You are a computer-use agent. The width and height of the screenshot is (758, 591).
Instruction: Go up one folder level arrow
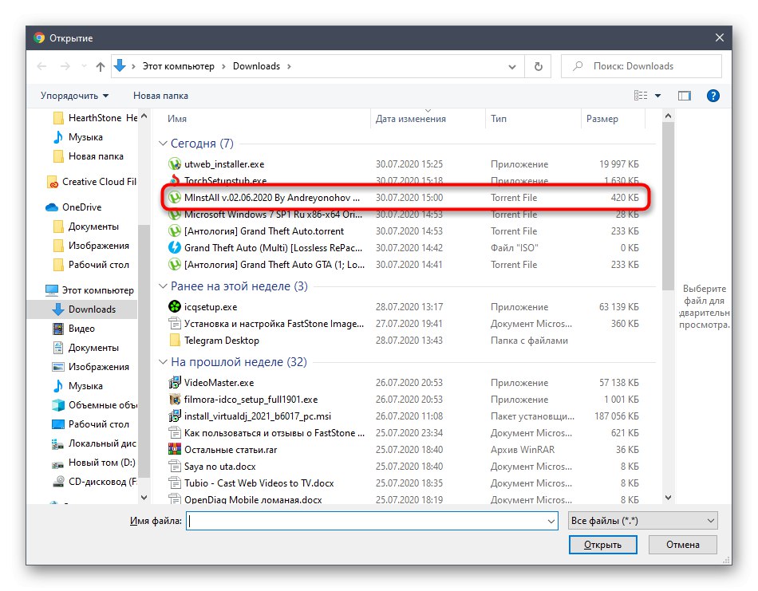(x=100, y=66)
